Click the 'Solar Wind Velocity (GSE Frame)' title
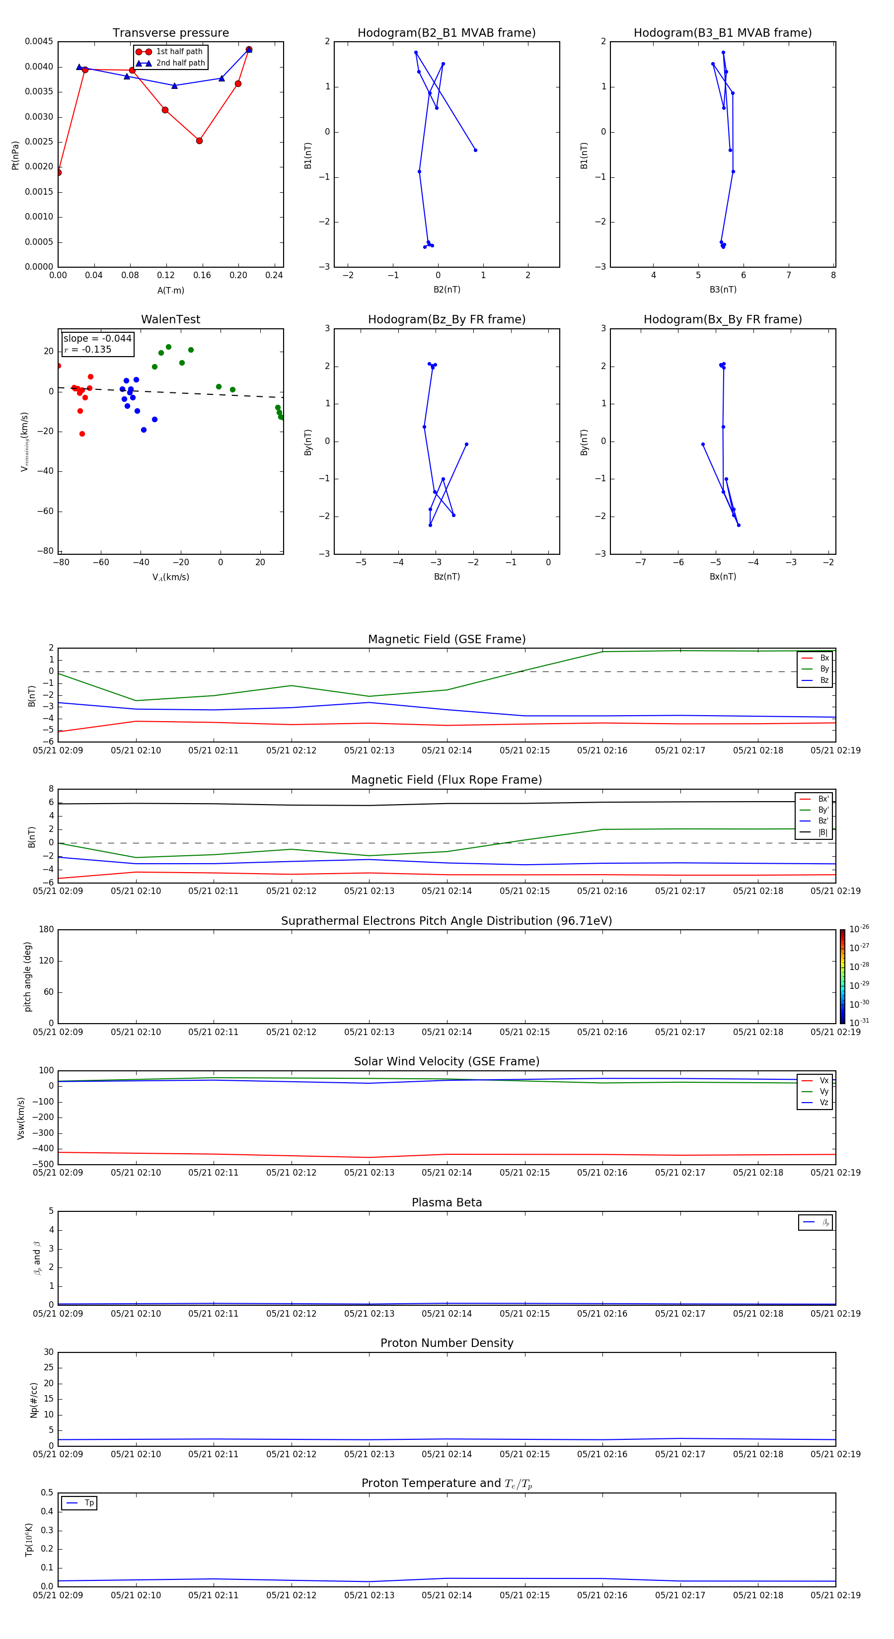Screen dimensions: 894x1639 (x=447, y=1061)
